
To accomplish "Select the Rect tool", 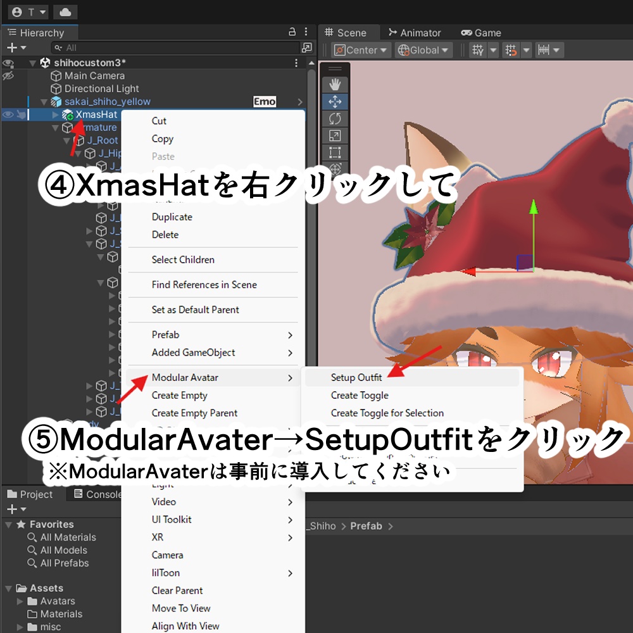I will (x=335, y=153).
